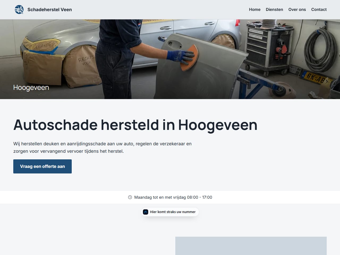This screenshot has height=255, width=340.
Task: Click the Hier komt straks uw nummer badge
Action: [x=170, y=212]
